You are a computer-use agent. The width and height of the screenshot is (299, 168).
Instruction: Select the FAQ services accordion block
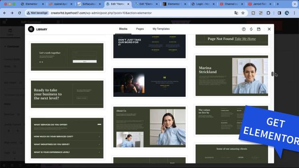pyautogui.click(x=67, y=138)
